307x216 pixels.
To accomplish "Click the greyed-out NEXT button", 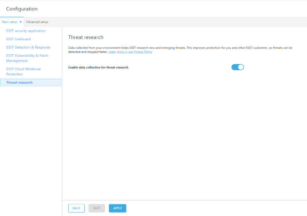I will click(97, 208).
